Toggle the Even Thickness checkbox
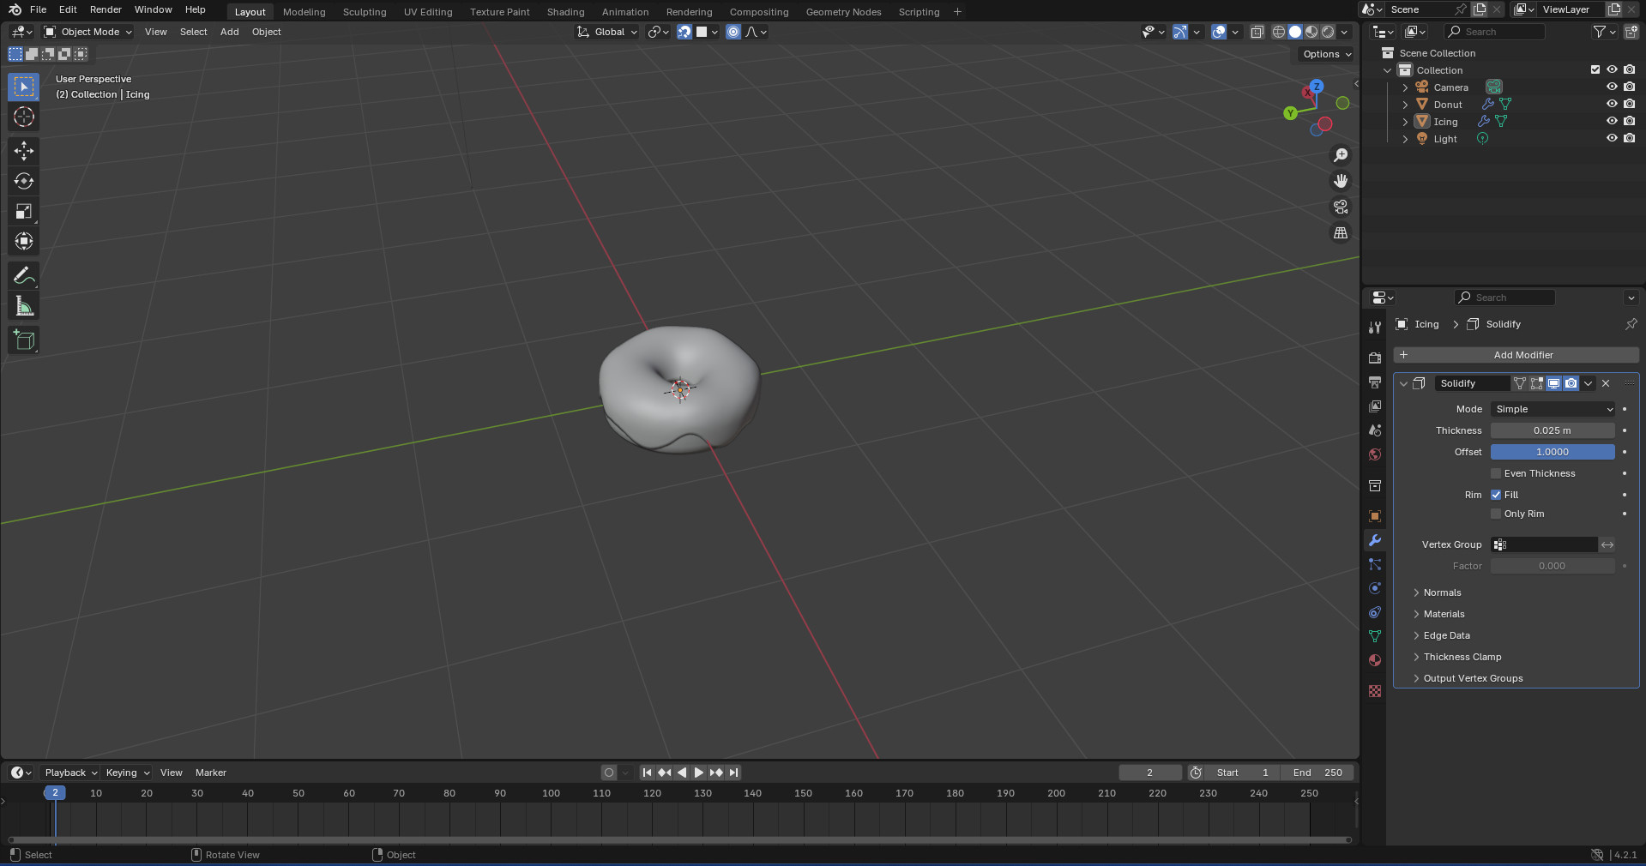The width and height of the screenshot is (1646, 866). coord(1496,473)
